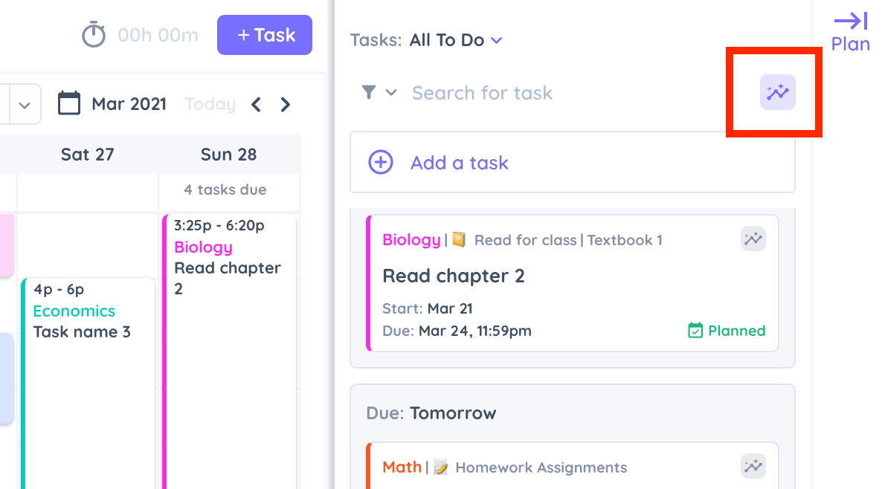Click the book emoji icon in Biology task
This screenshot has width=885, height=489.
[459, 240]
